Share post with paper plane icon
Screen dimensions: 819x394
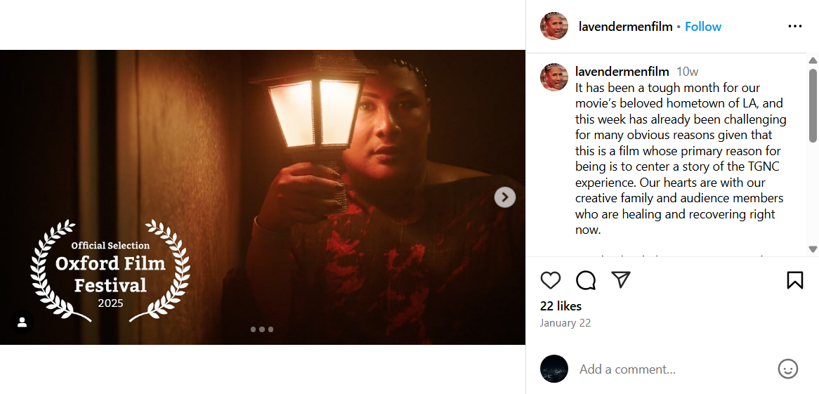click(x=620, y=280)
